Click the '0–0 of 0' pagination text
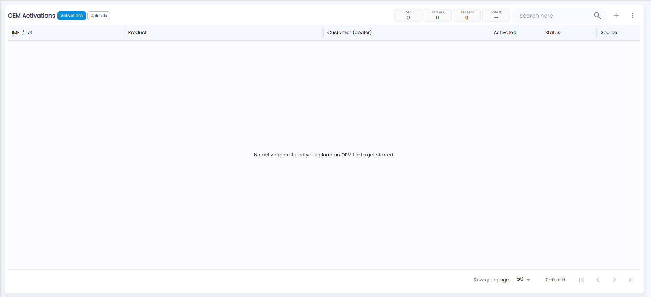This screenshot has height=297, width=651. [555, 280]
